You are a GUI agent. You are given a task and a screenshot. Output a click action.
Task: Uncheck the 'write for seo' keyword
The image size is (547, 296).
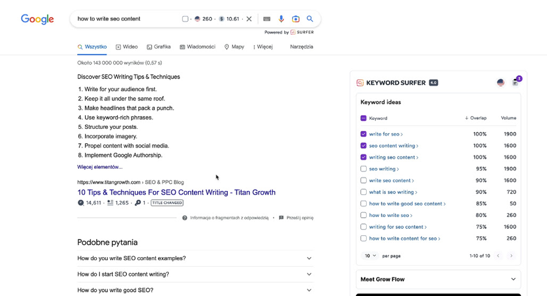pyautogui.click(x=363, y=134)
